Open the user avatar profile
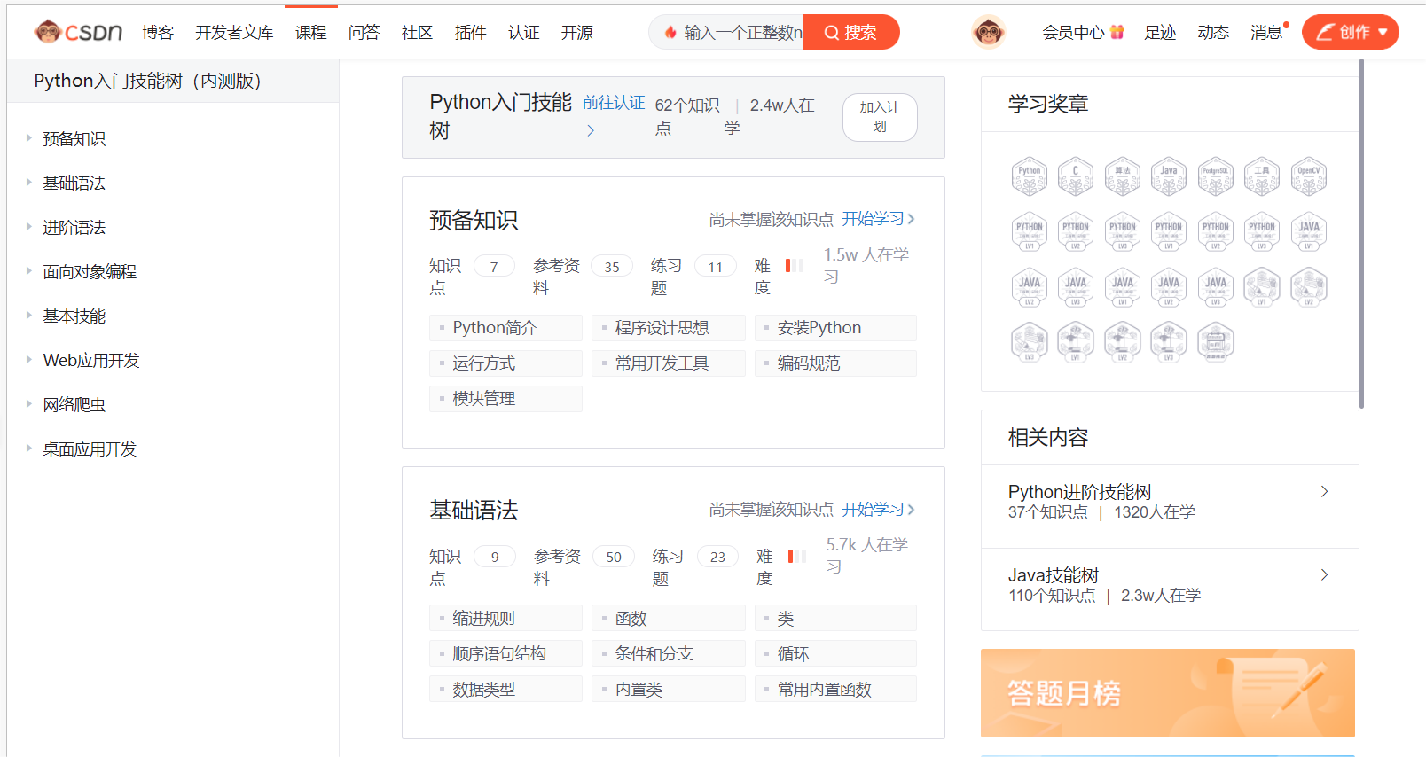This screenshot has width=1426, height=757. [988, 32]
